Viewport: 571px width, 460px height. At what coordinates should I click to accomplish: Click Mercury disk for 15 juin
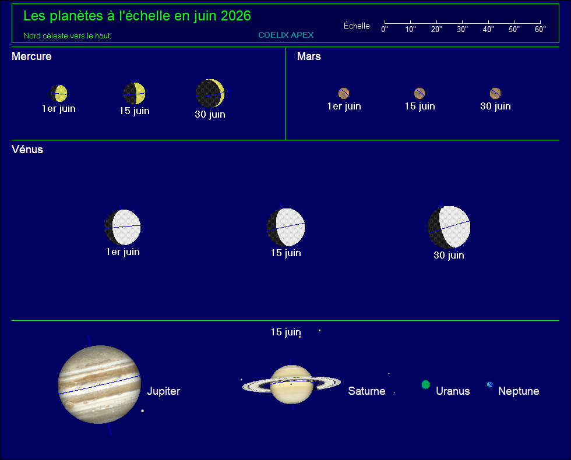(x=135, y=94)
